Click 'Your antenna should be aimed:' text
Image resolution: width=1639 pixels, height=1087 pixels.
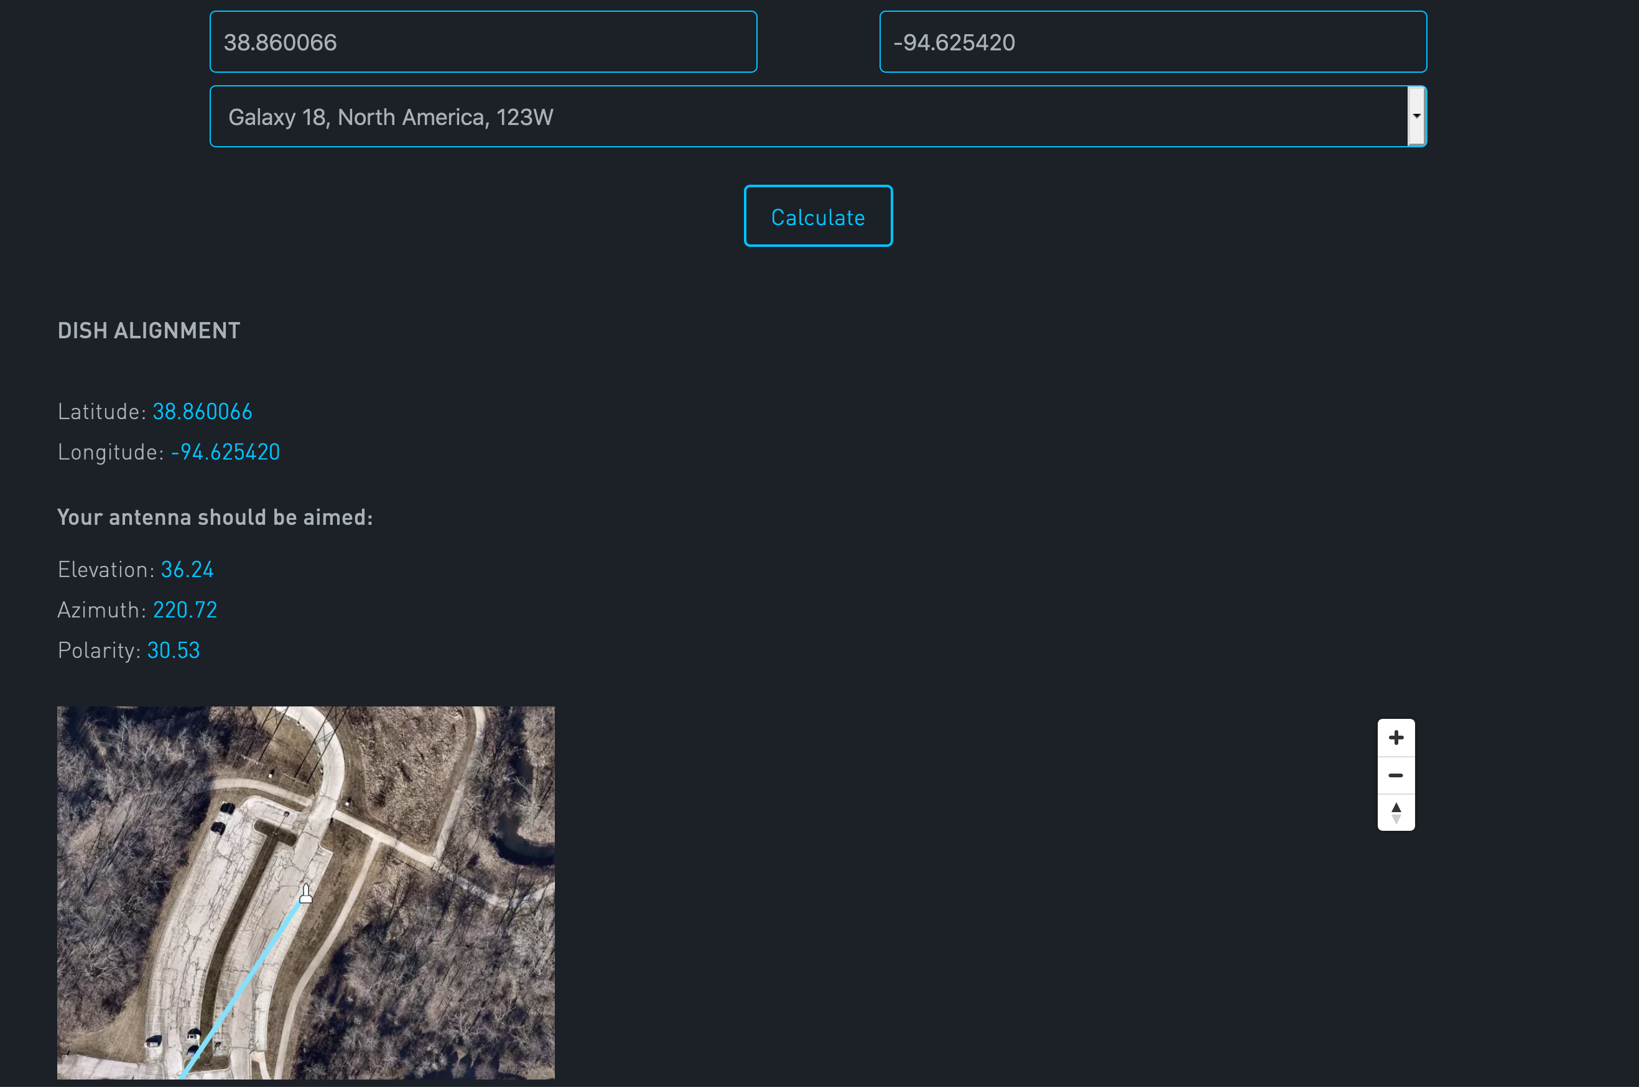215,517
